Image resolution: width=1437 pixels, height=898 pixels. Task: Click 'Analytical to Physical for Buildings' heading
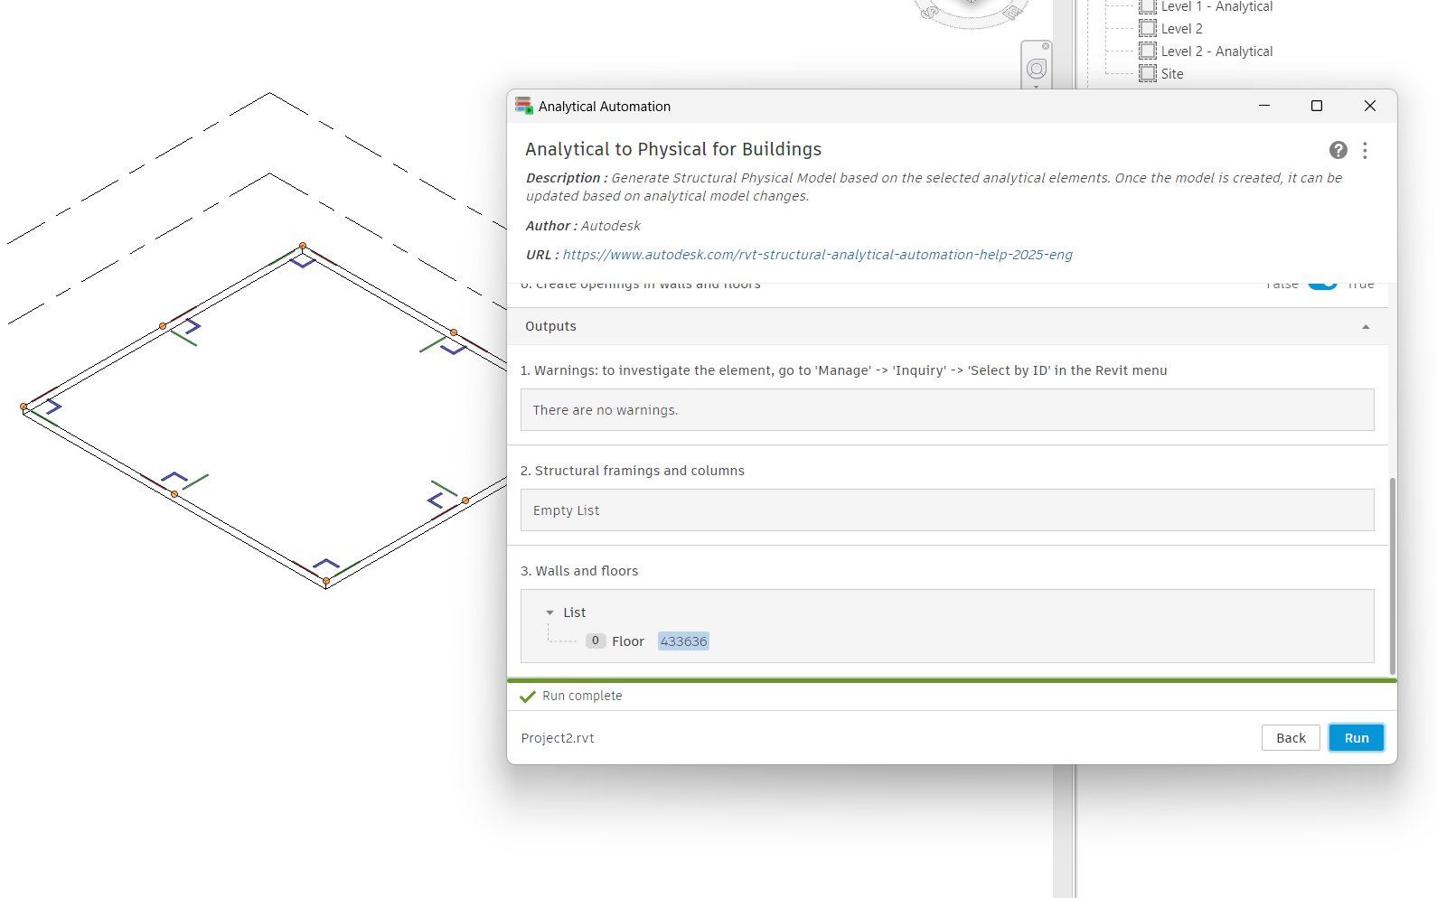(x=673, y=149)
